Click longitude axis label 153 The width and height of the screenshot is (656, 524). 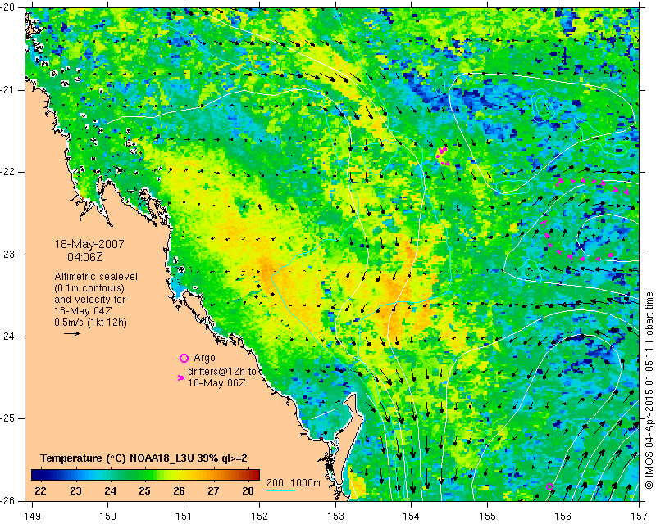[335, 517]
